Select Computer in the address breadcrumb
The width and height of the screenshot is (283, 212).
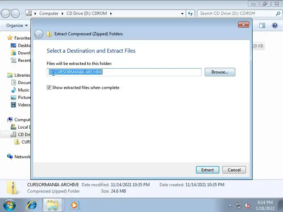tap(49, 13)
